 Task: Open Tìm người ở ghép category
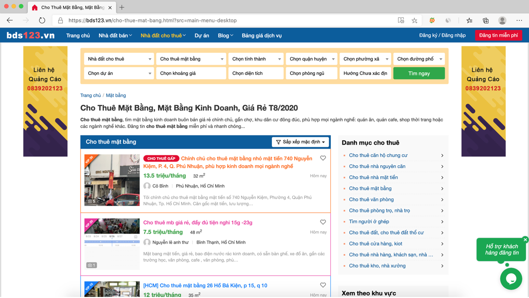coord(369,221)
